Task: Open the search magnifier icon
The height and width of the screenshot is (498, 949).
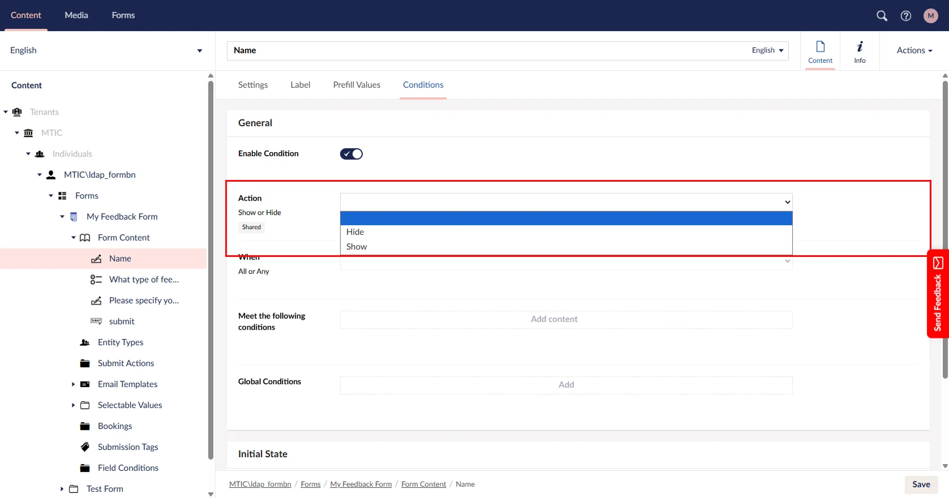Action: coord(882,16)
